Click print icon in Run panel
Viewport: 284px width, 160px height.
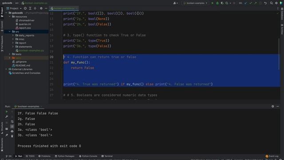coord(12,131)
